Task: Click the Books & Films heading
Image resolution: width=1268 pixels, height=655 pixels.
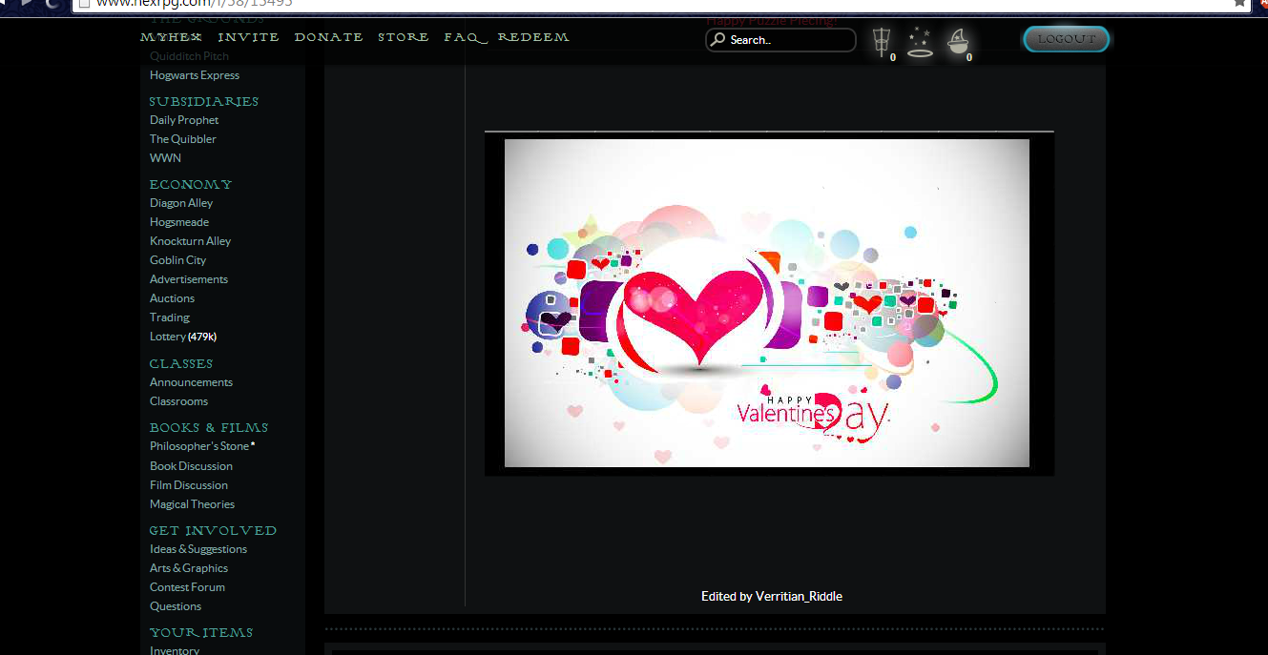Action: point(209,427)
